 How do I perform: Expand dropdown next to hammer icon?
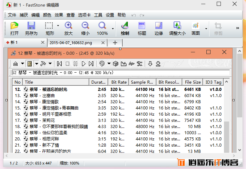coord(50,64)
